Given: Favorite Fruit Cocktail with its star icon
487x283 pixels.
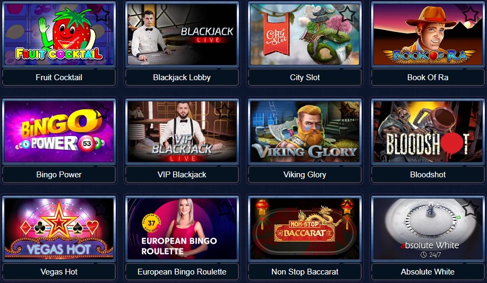Looking at the screenshot, I should pos(102,14).
